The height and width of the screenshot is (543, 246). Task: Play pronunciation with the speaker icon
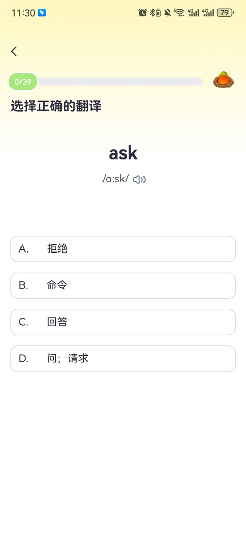click(x=139, y=179)
